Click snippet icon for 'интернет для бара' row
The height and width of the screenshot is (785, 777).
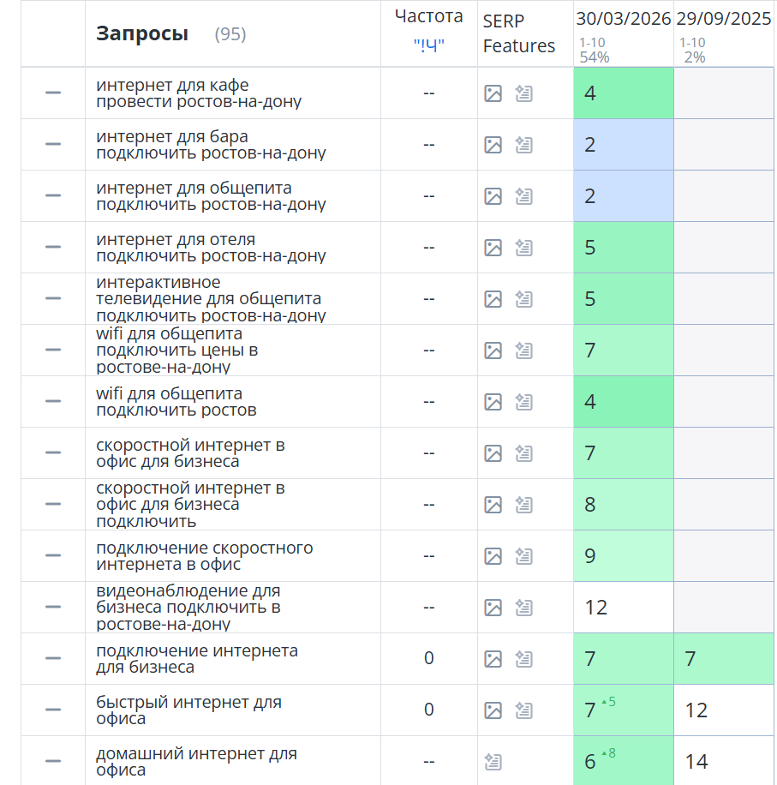(523, 145)
